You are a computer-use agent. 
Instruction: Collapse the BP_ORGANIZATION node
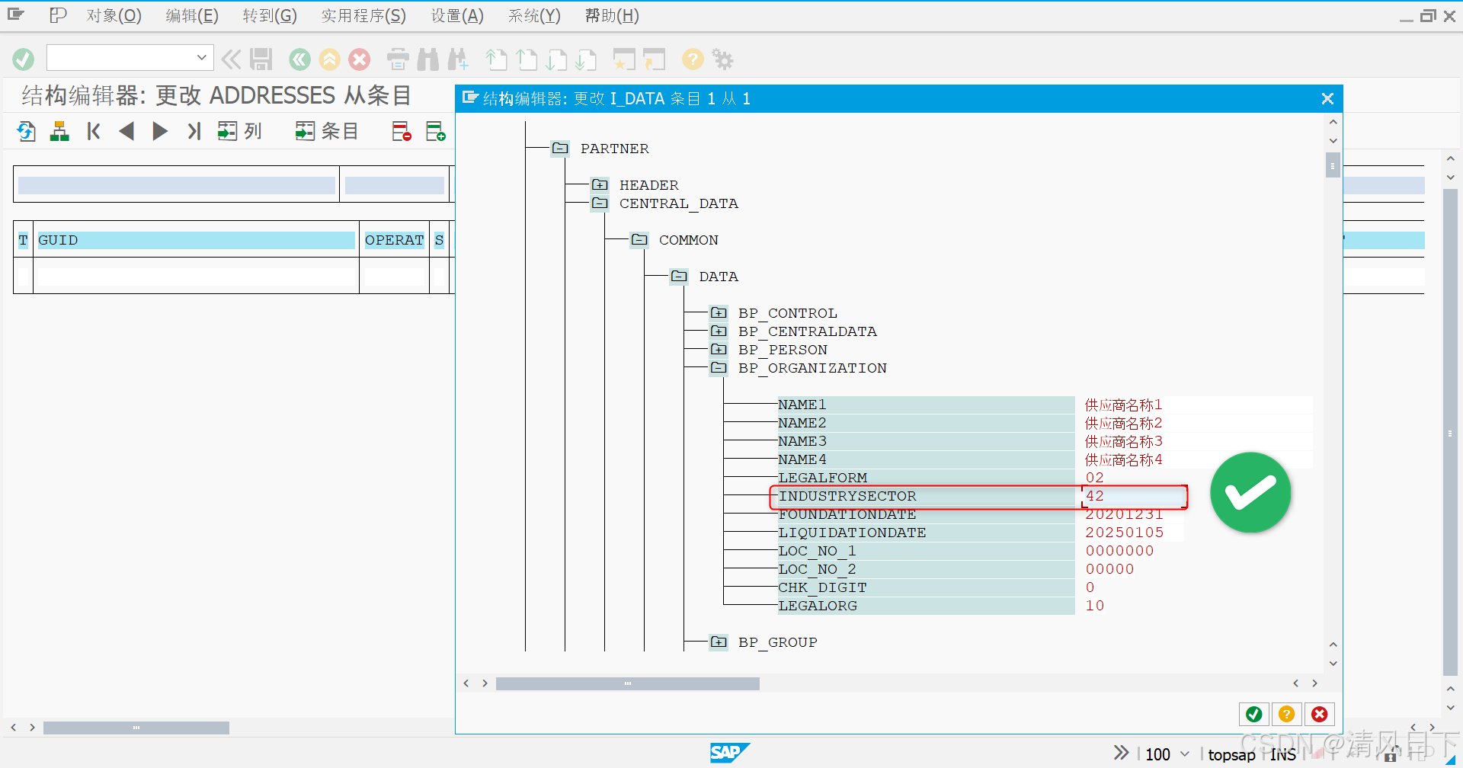tap(719, 368)
